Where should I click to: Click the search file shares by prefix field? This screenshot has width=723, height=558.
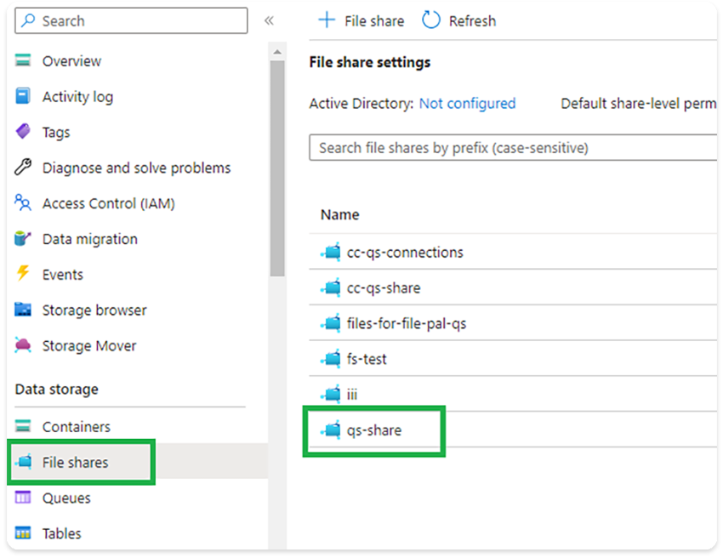510,148
